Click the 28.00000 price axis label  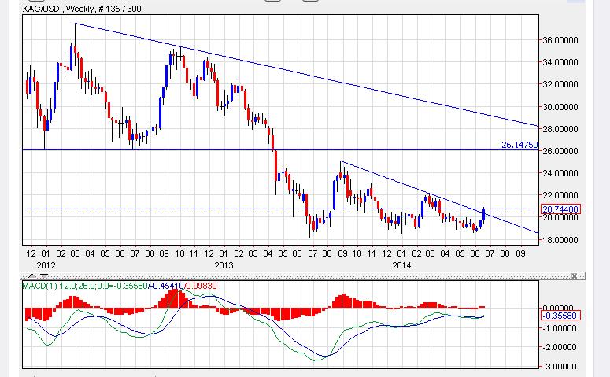[562, 128]
